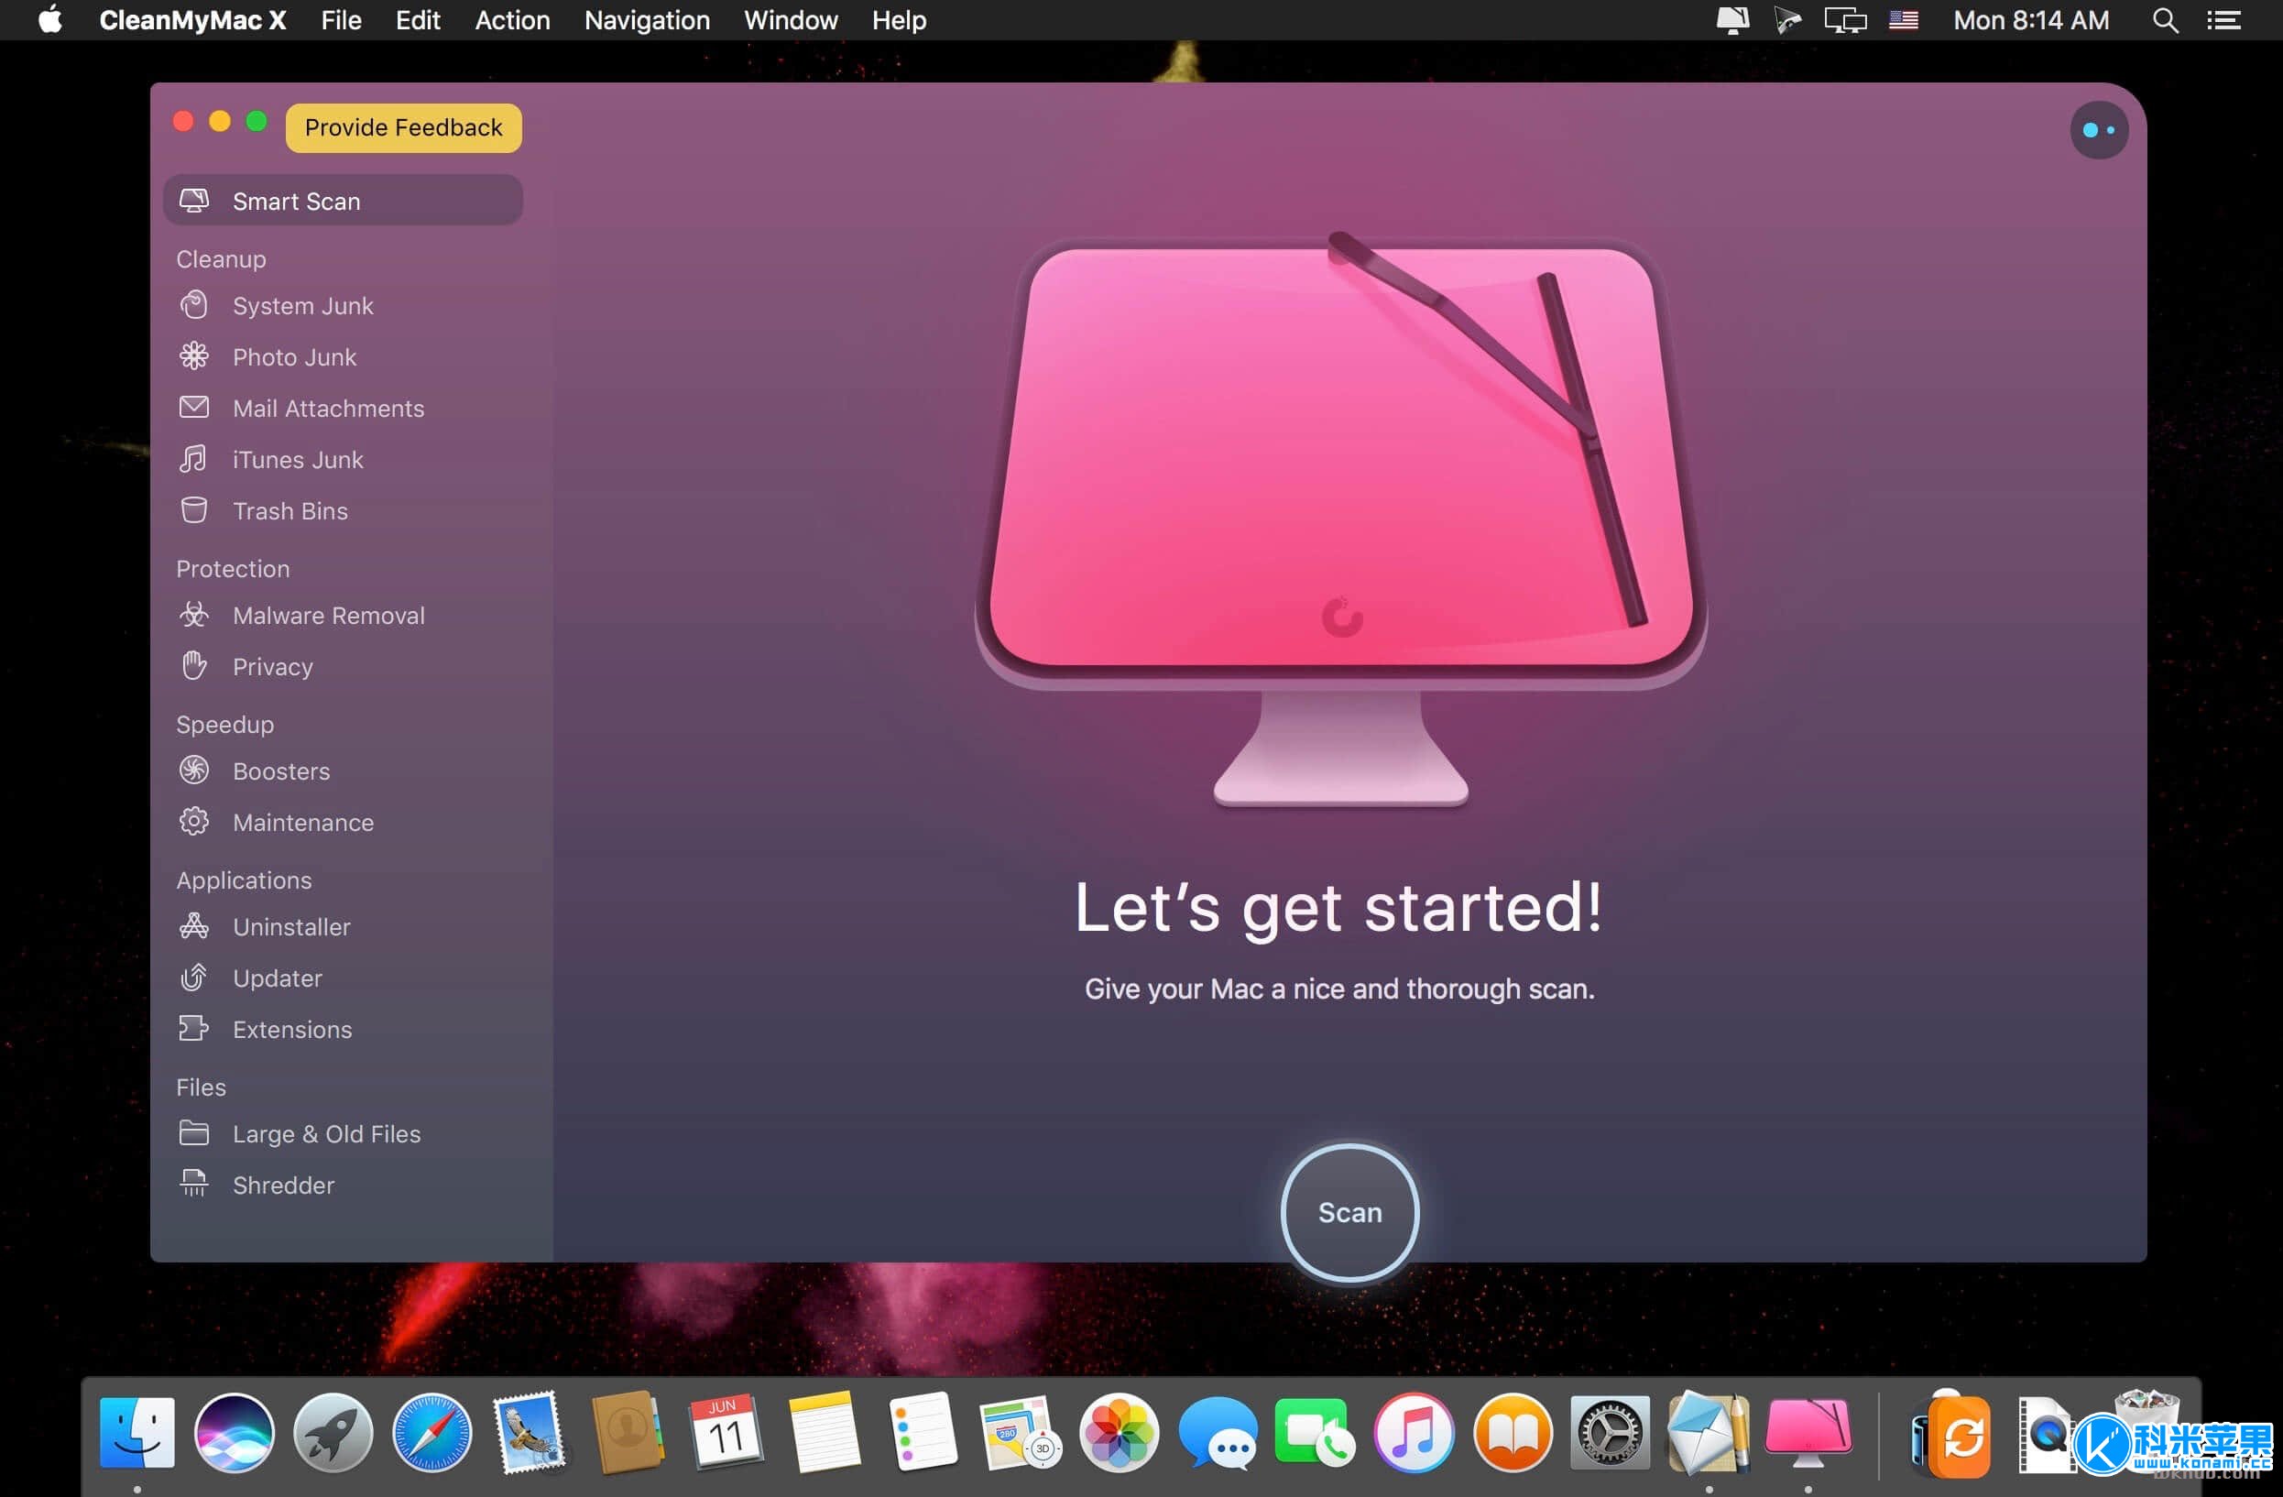2283x1497 pixels.
Task: Open Finder from the Dock
Action: [x=137, y=1433]
